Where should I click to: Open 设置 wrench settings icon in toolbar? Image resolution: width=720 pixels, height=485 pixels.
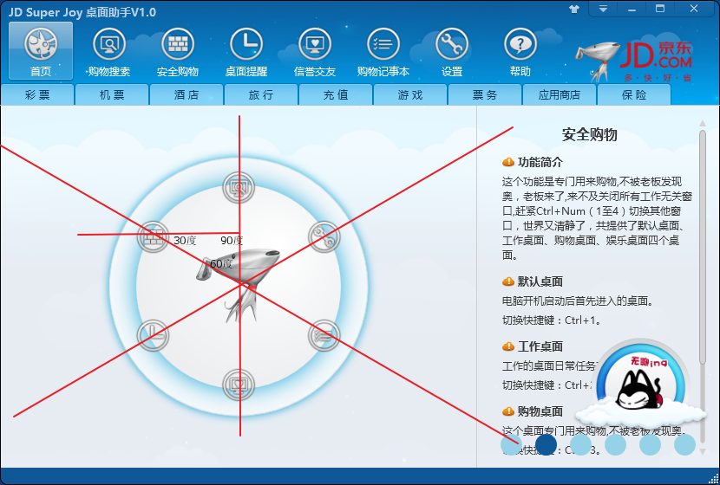(452, 51)
